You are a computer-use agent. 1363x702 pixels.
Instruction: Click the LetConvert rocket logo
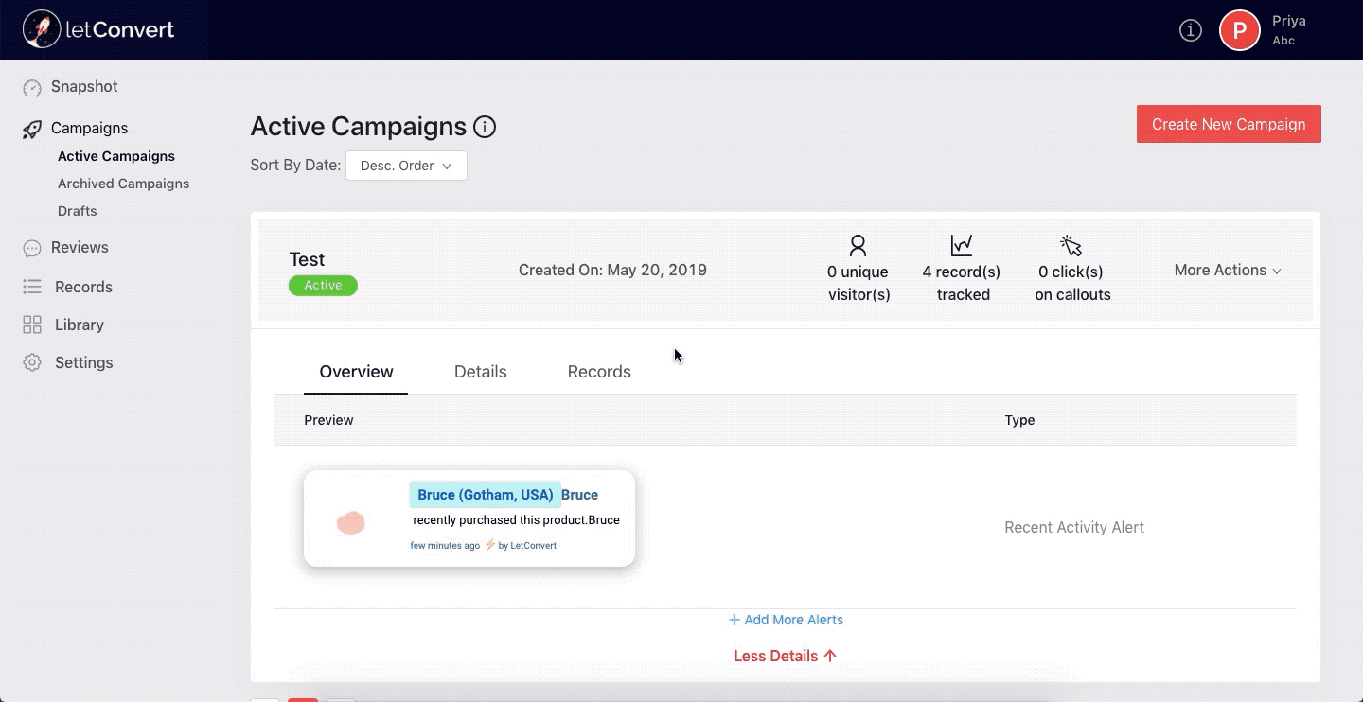coord(41,29)
